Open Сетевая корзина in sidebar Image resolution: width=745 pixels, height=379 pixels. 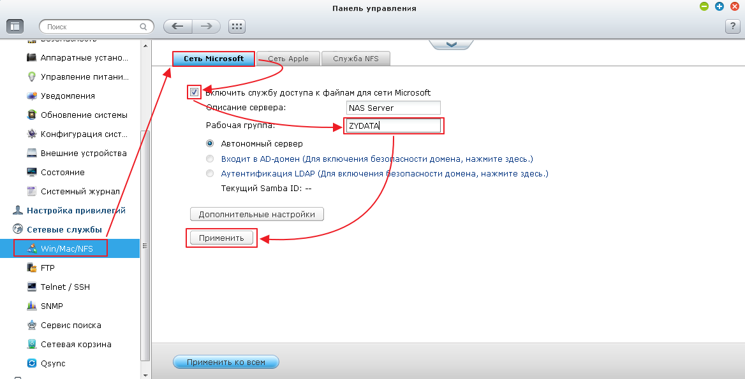(x=77, y=345)
